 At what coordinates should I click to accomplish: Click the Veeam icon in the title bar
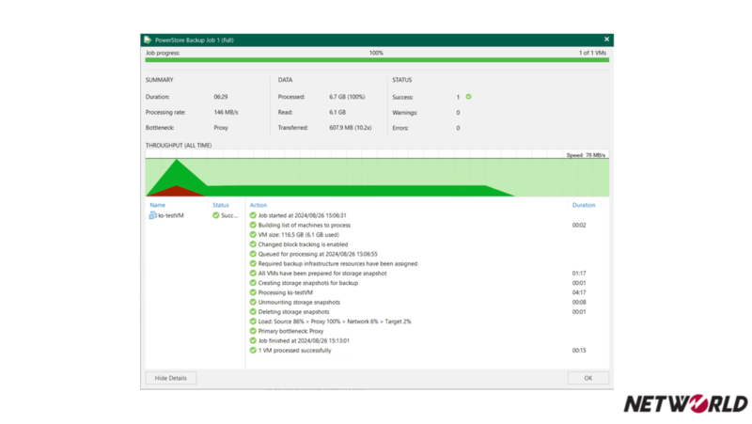pos(148,39)
